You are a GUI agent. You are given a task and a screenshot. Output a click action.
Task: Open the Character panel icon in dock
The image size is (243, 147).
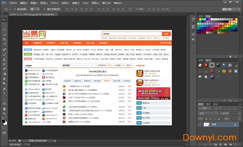coord(193,34)
